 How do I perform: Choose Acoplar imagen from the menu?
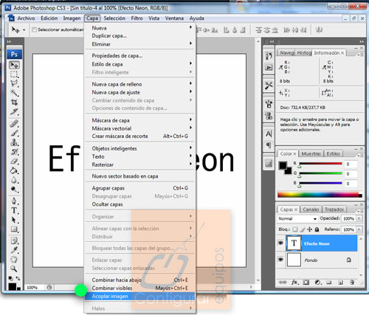point(139,297)
